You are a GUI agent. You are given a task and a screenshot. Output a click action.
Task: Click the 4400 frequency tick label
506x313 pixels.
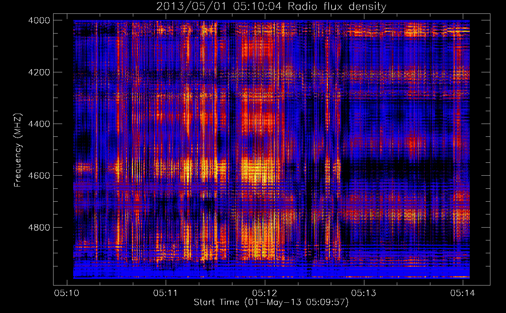tap(39, 124)
